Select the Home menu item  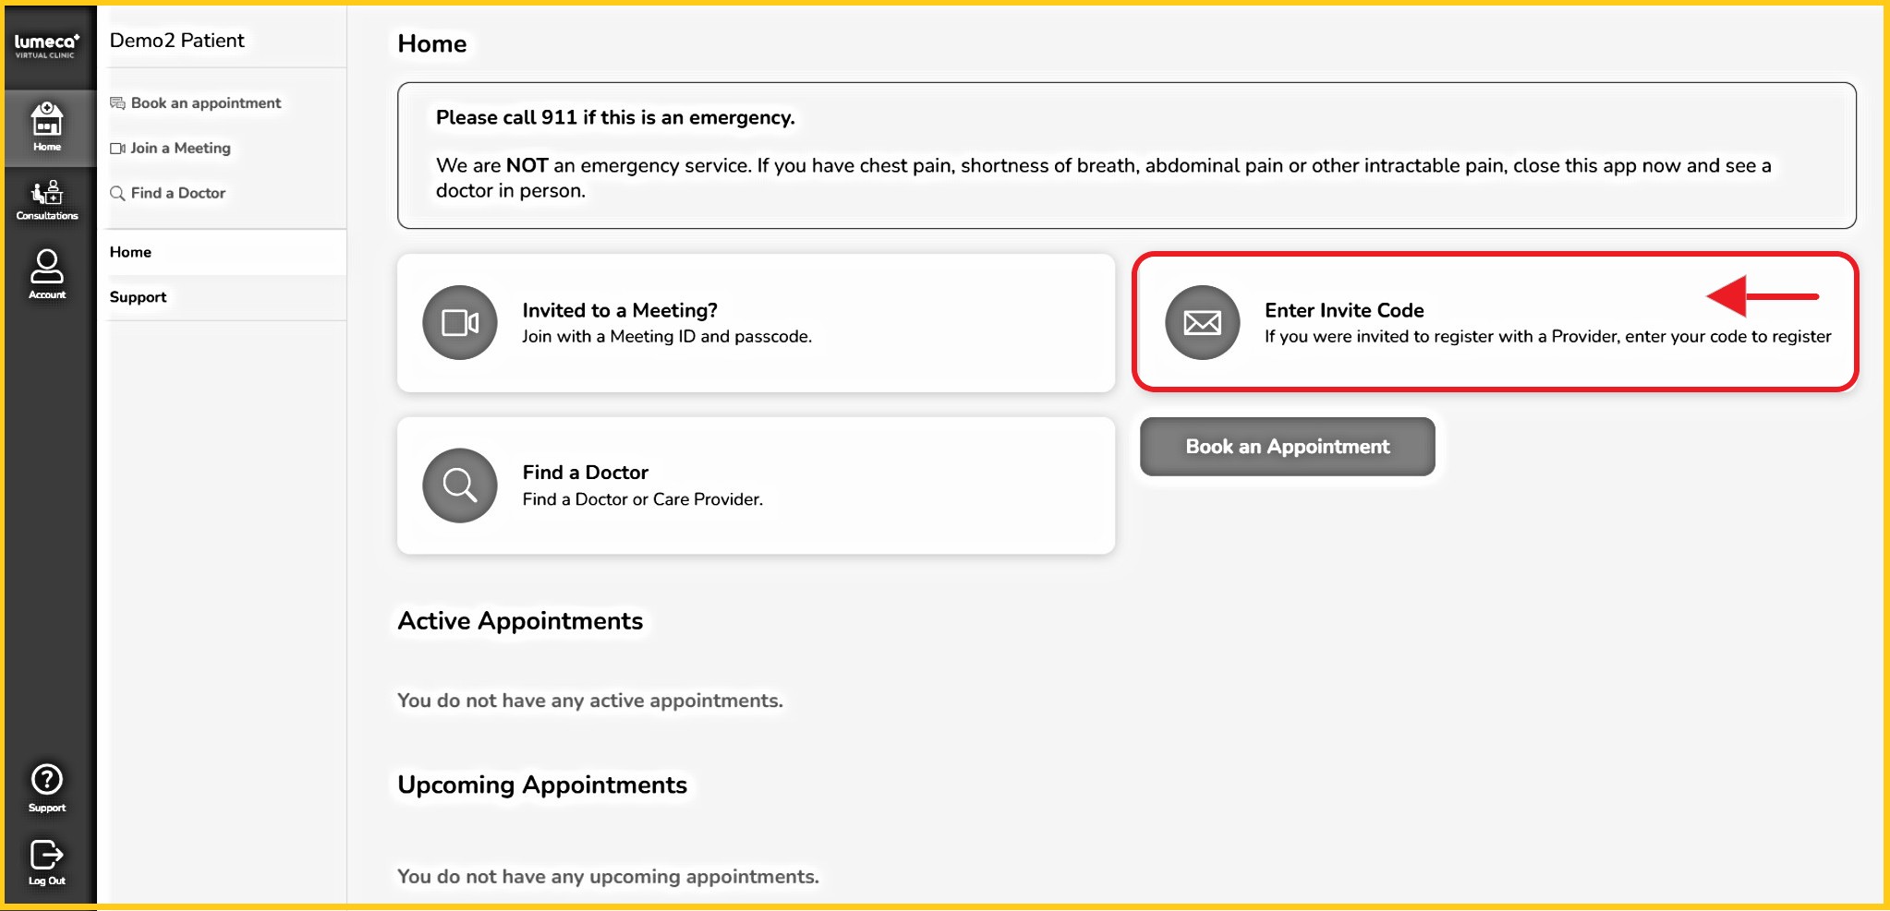pyautogui.click(x=130, y=252)
